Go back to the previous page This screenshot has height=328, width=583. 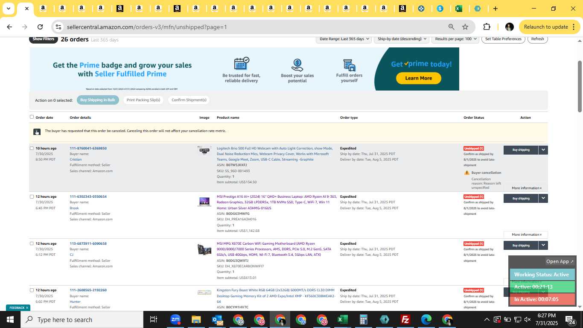(x=9, y=27)
